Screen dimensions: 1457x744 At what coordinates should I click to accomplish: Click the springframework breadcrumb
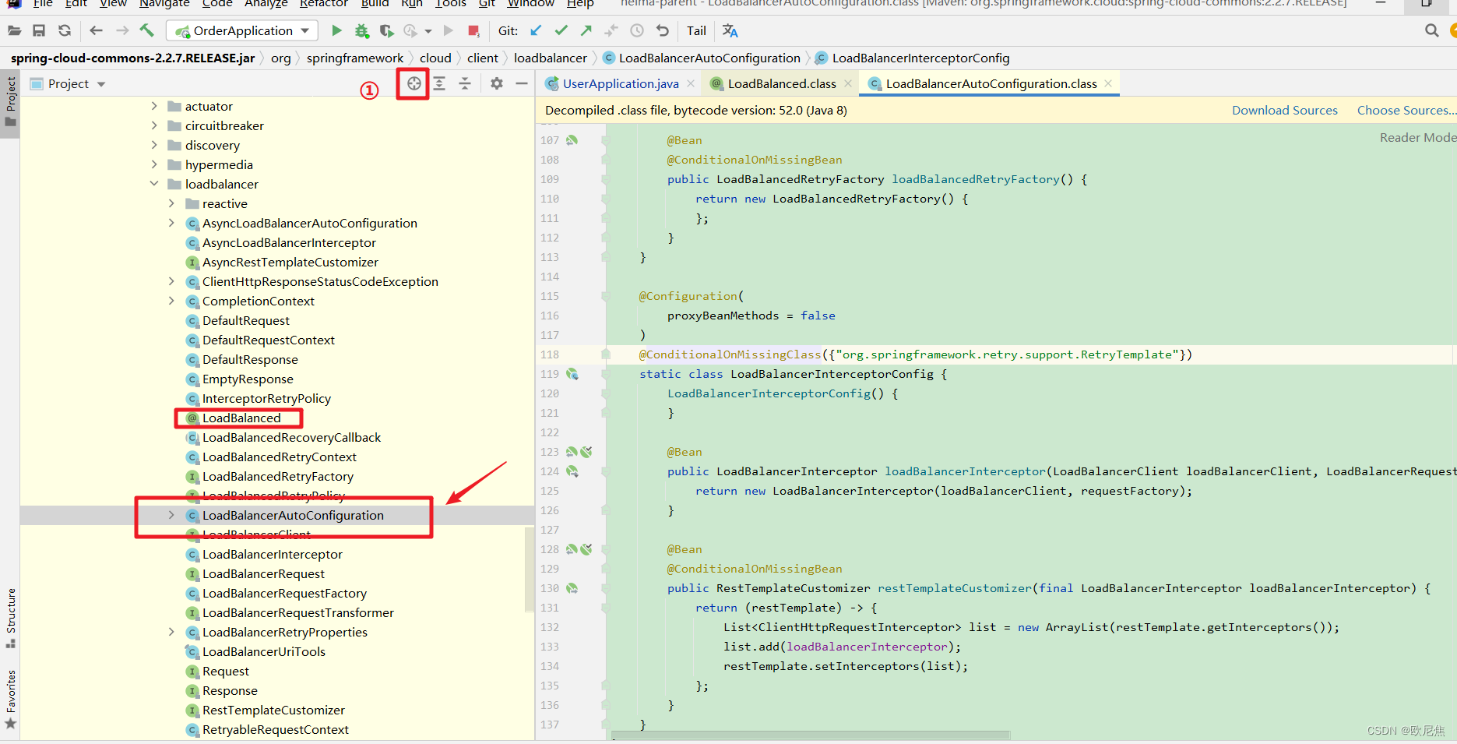(x=355, y=58)
